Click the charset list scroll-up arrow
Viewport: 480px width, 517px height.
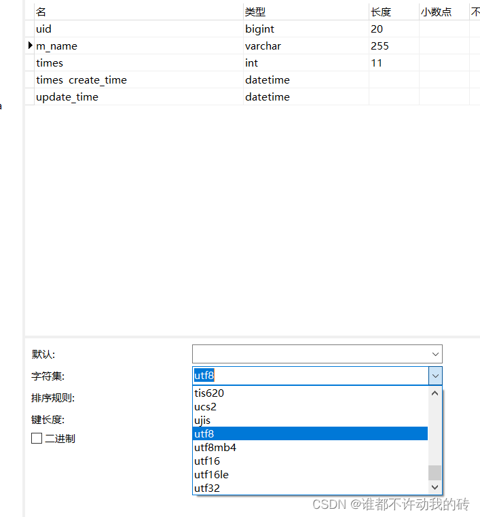[x=435, y=393]
